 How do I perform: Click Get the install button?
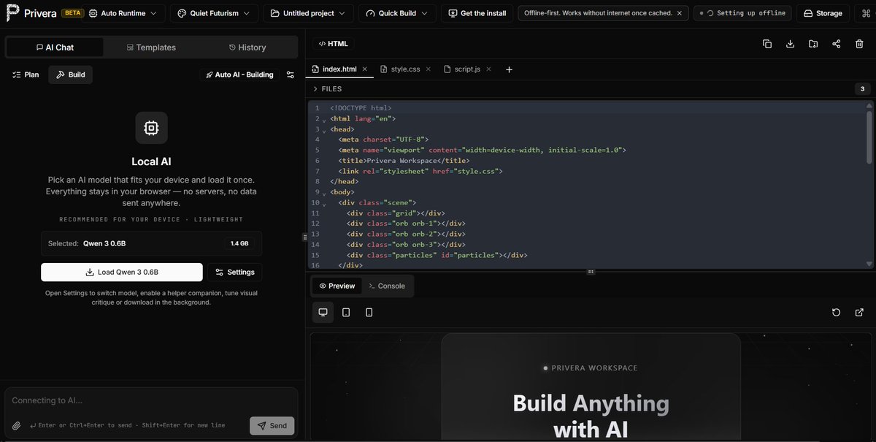(x=477, y=13)
